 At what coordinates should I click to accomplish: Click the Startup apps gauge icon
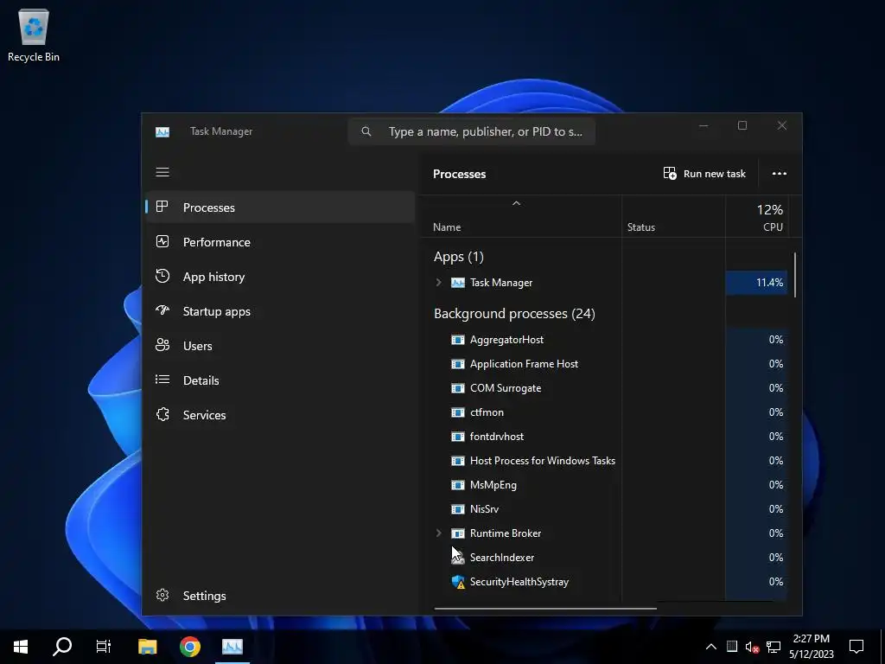point(162,310)
